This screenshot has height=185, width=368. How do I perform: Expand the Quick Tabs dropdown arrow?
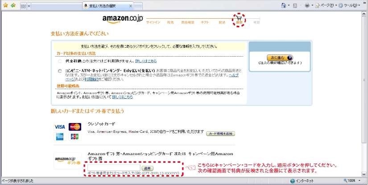[x=29, y=6]
